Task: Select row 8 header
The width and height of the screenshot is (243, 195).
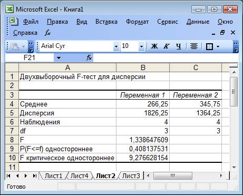Action: click(x=12, y=140)
